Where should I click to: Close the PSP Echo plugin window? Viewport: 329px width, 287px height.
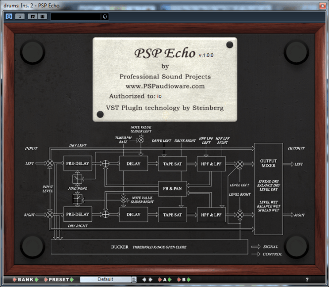coord(323,5)
